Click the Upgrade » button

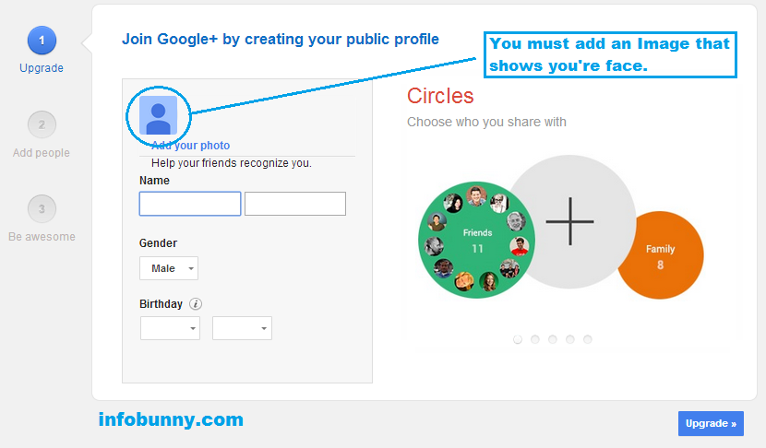pyautogui.click(x=711, y=424)
